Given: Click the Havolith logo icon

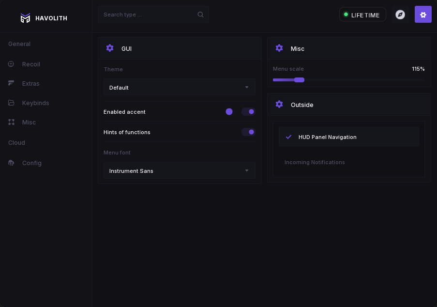Looking at the screenshot, I should [x=25, y=18].
